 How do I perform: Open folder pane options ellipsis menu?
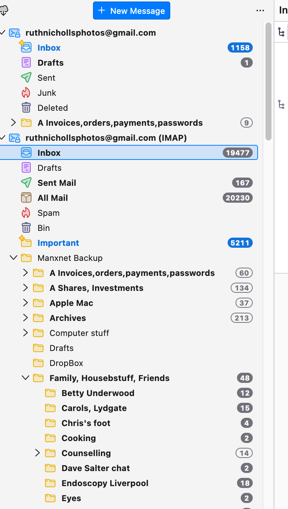pos(260,11)
